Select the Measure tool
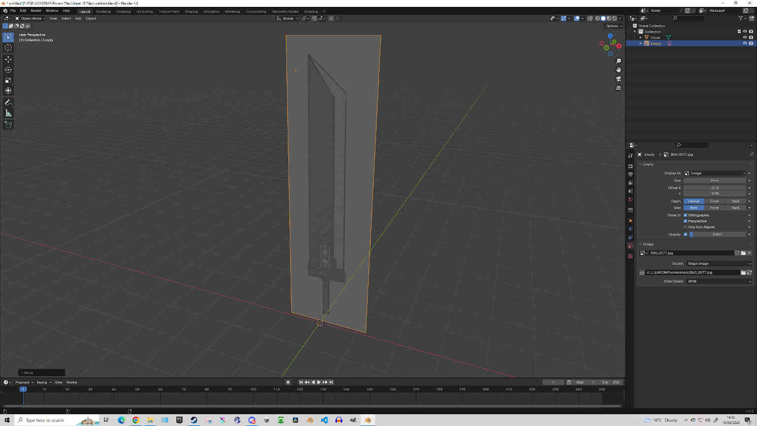 [8, 113]
